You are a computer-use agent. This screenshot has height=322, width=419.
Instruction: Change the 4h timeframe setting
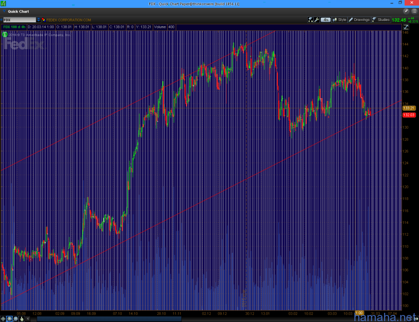326,20
